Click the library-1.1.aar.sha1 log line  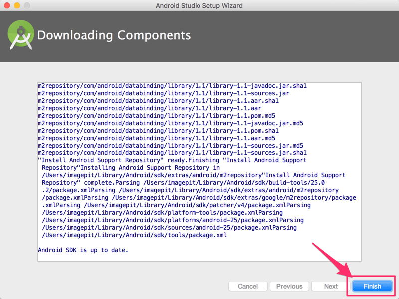(158, 101)
